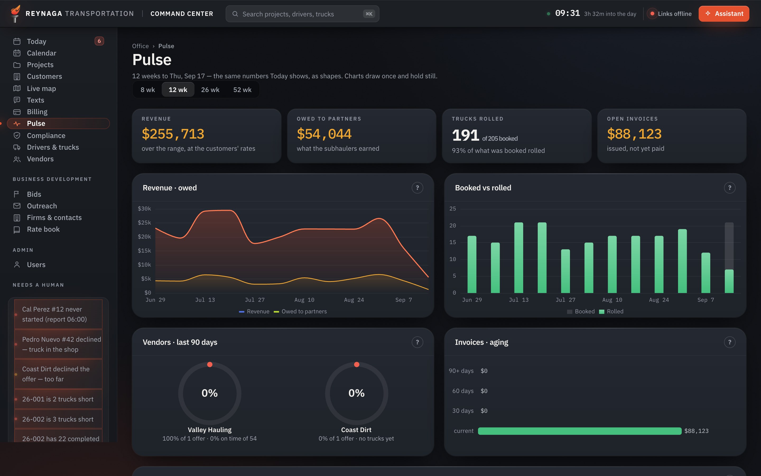Click the Texts message bubble icon
The height and width of the screenshot is (476, 761).
click(17, 100)
